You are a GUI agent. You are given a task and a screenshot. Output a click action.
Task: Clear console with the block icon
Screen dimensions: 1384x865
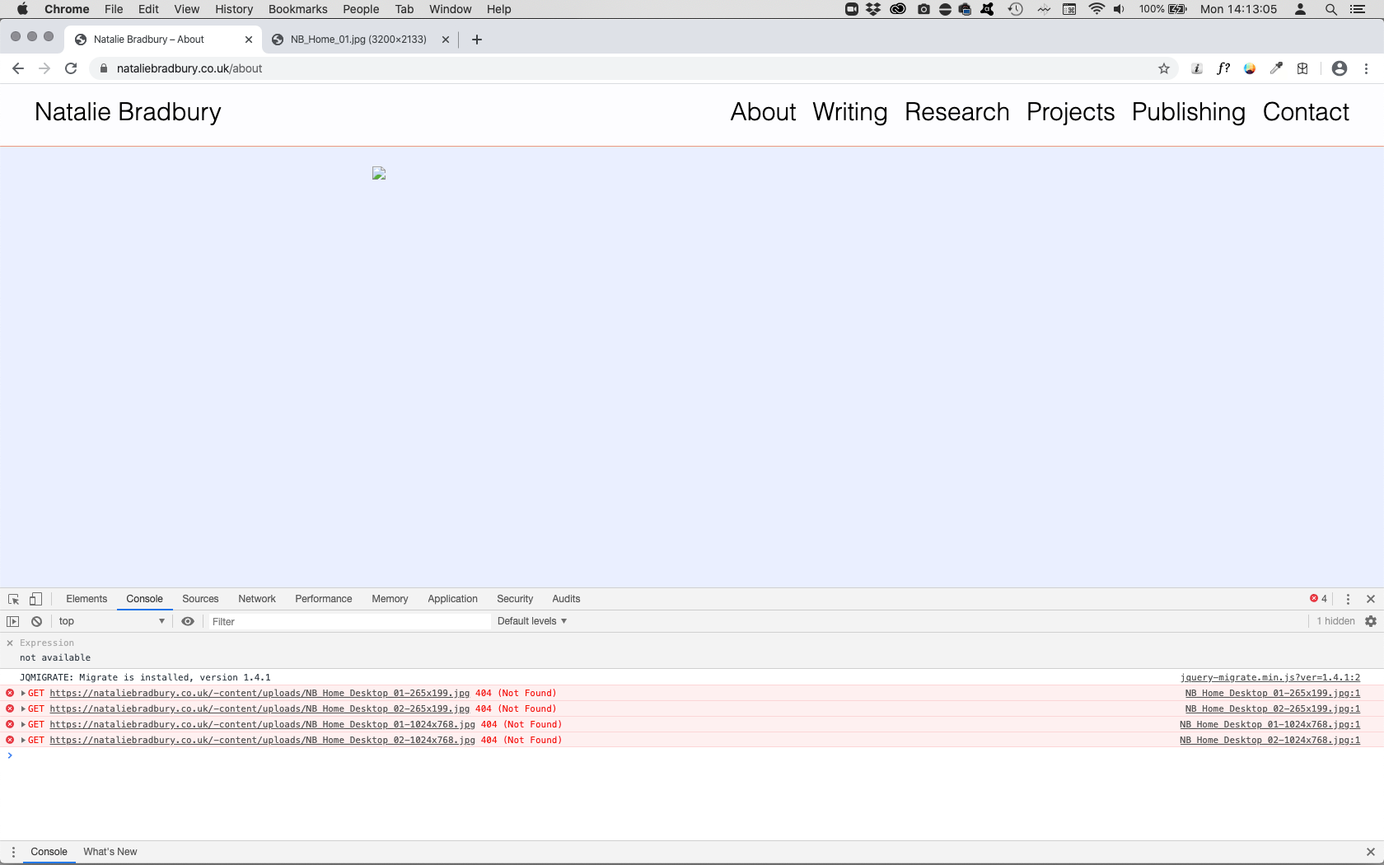[x=36, y=621]
